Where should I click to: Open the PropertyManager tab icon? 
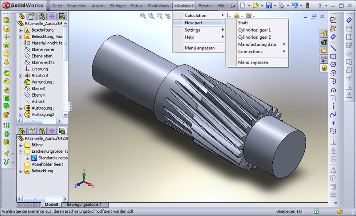31,16
